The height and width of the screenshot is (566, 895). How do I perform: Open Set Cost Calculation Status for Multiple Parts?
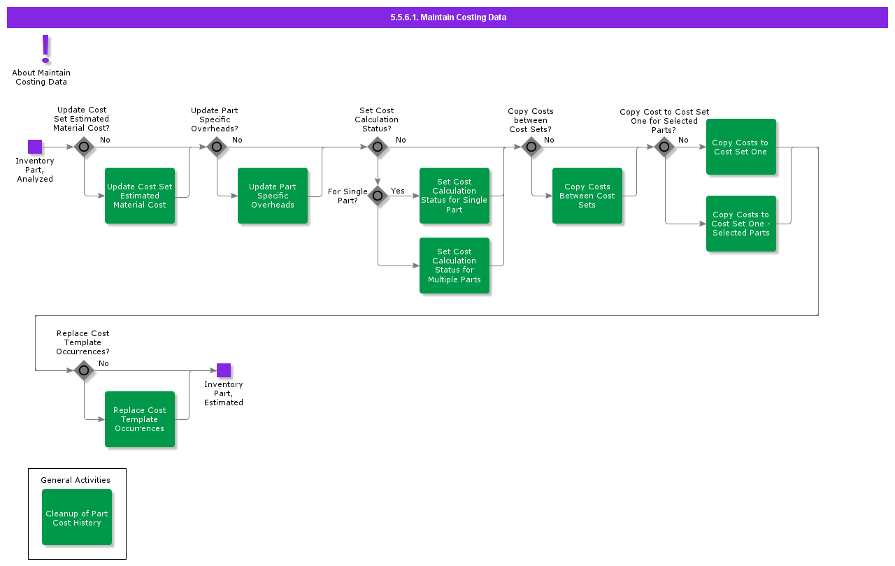(454, 266)
